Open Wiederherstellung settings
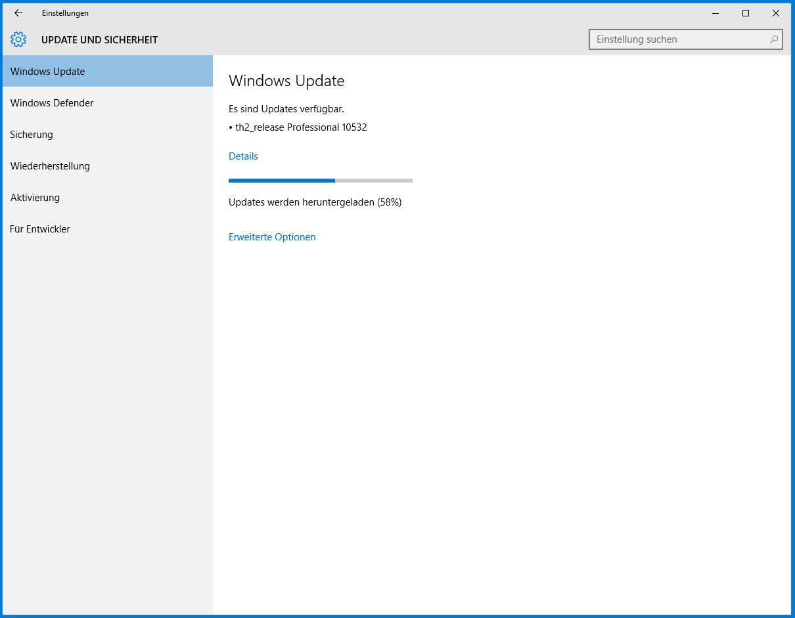 point(108,166)
